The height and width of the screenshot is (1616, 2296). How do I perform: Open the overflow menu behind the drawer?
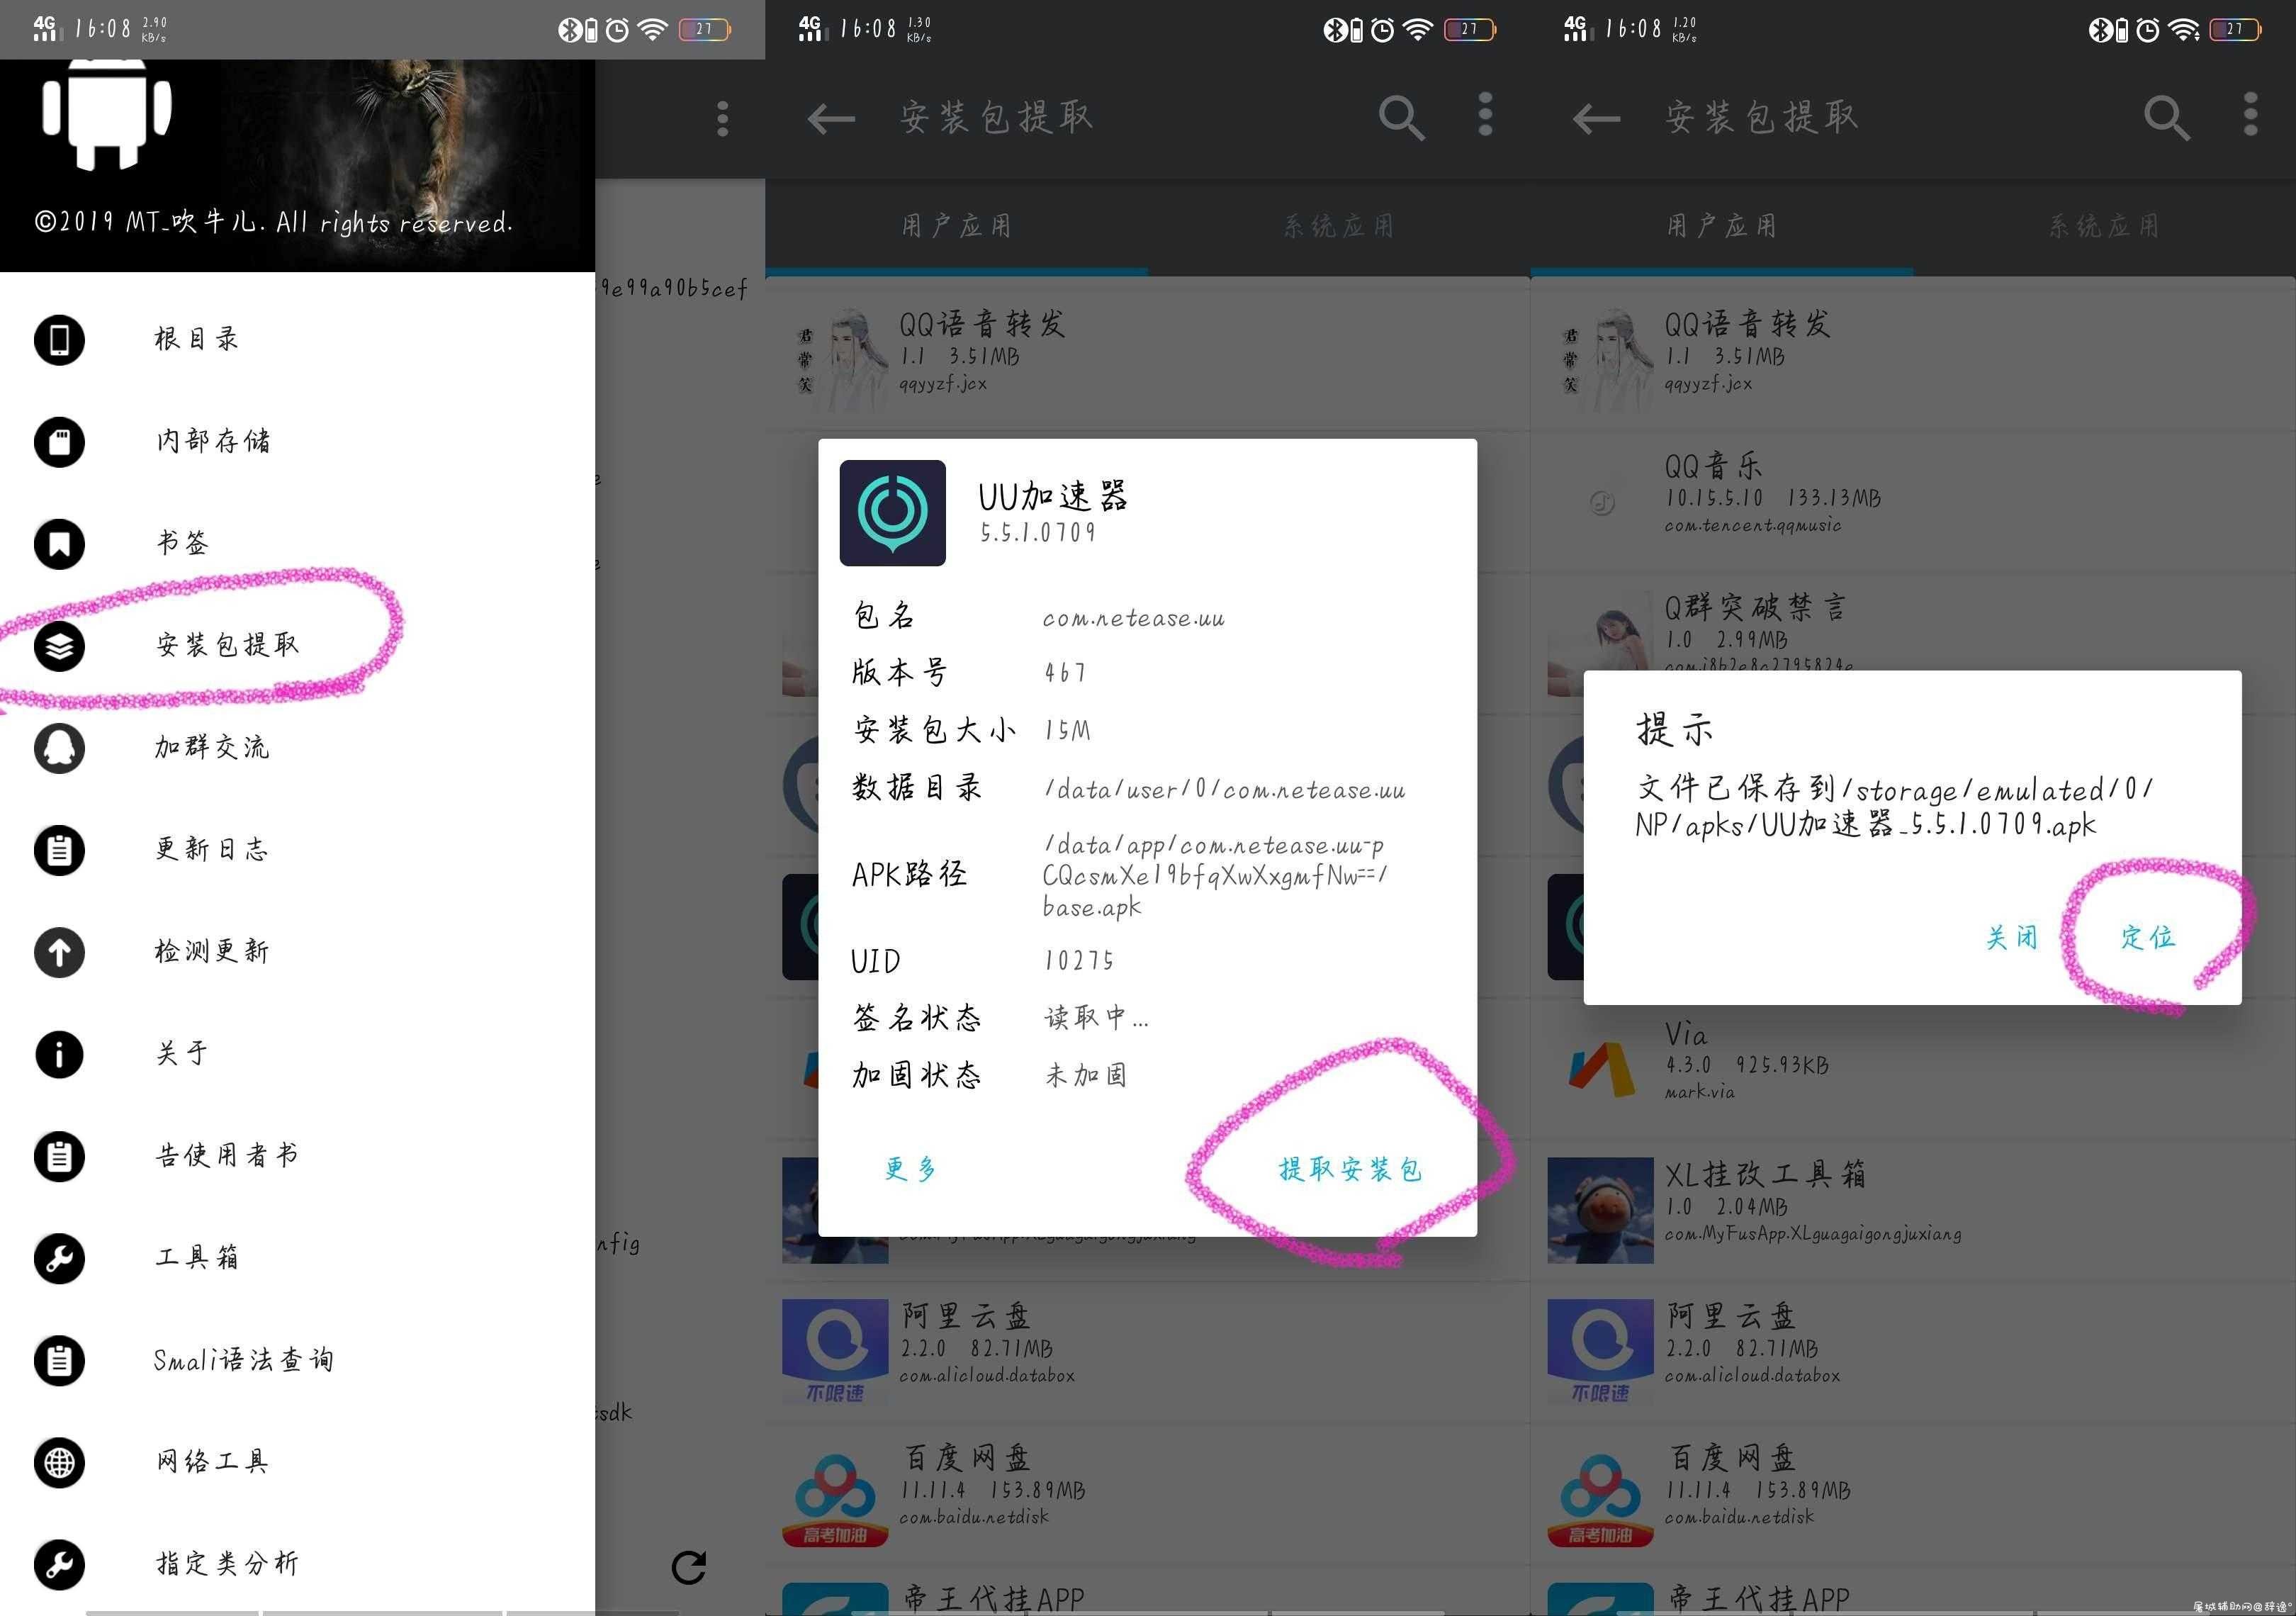click(x=722, y=119)
